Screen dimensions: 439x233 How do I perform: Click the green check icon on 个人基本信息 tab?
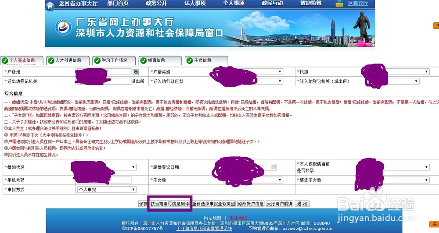pyautogui.click(x=5, y=60)
